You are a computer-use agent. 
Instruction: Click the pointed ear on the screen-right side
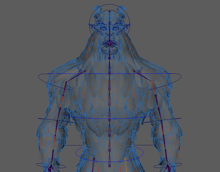click(127, 26)
